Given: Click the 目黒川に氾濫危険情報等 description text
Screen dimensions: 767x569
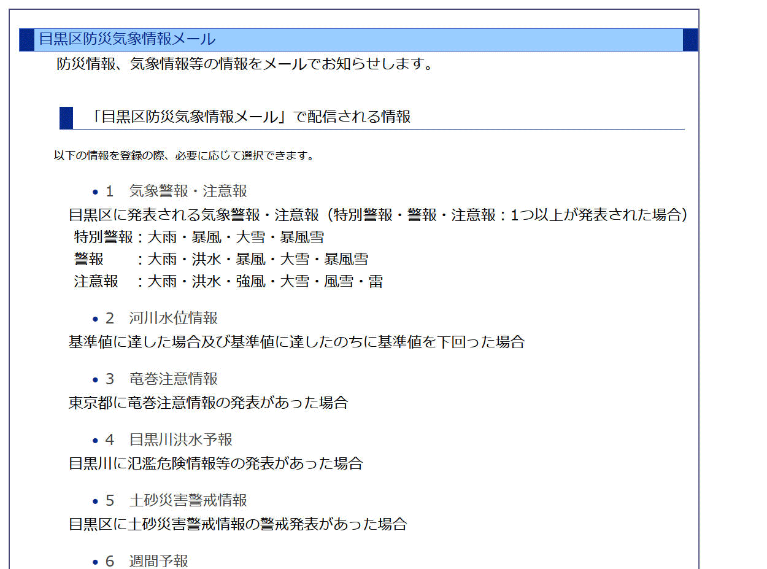Looking at the screenshot, I should (215, 463).
